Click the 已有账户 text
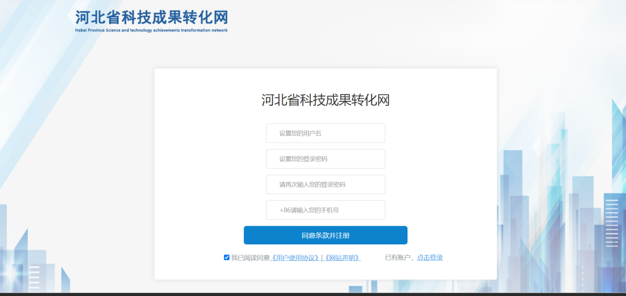The width and height of the screenshot is (626, 296). 398,258
